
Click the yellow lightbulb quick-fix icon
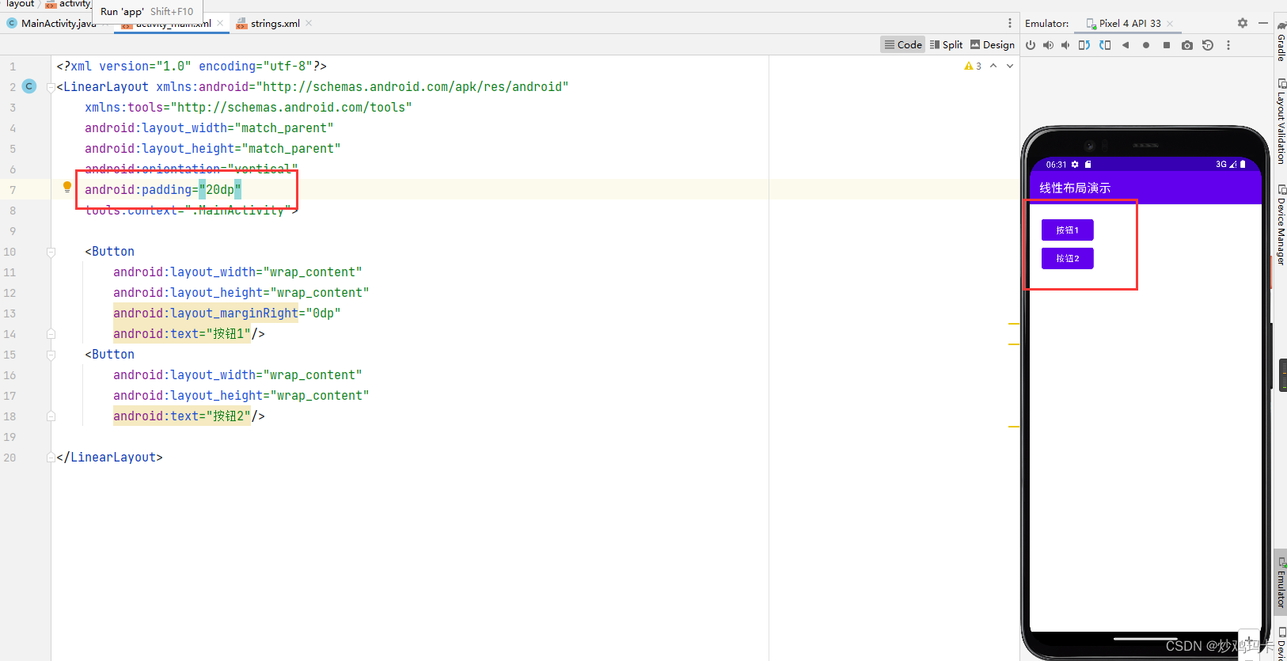67,188
